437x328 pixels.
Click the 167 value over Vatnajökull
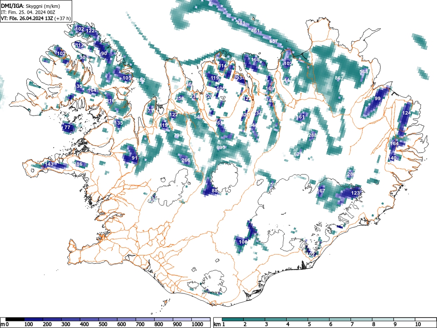[321, 191]
